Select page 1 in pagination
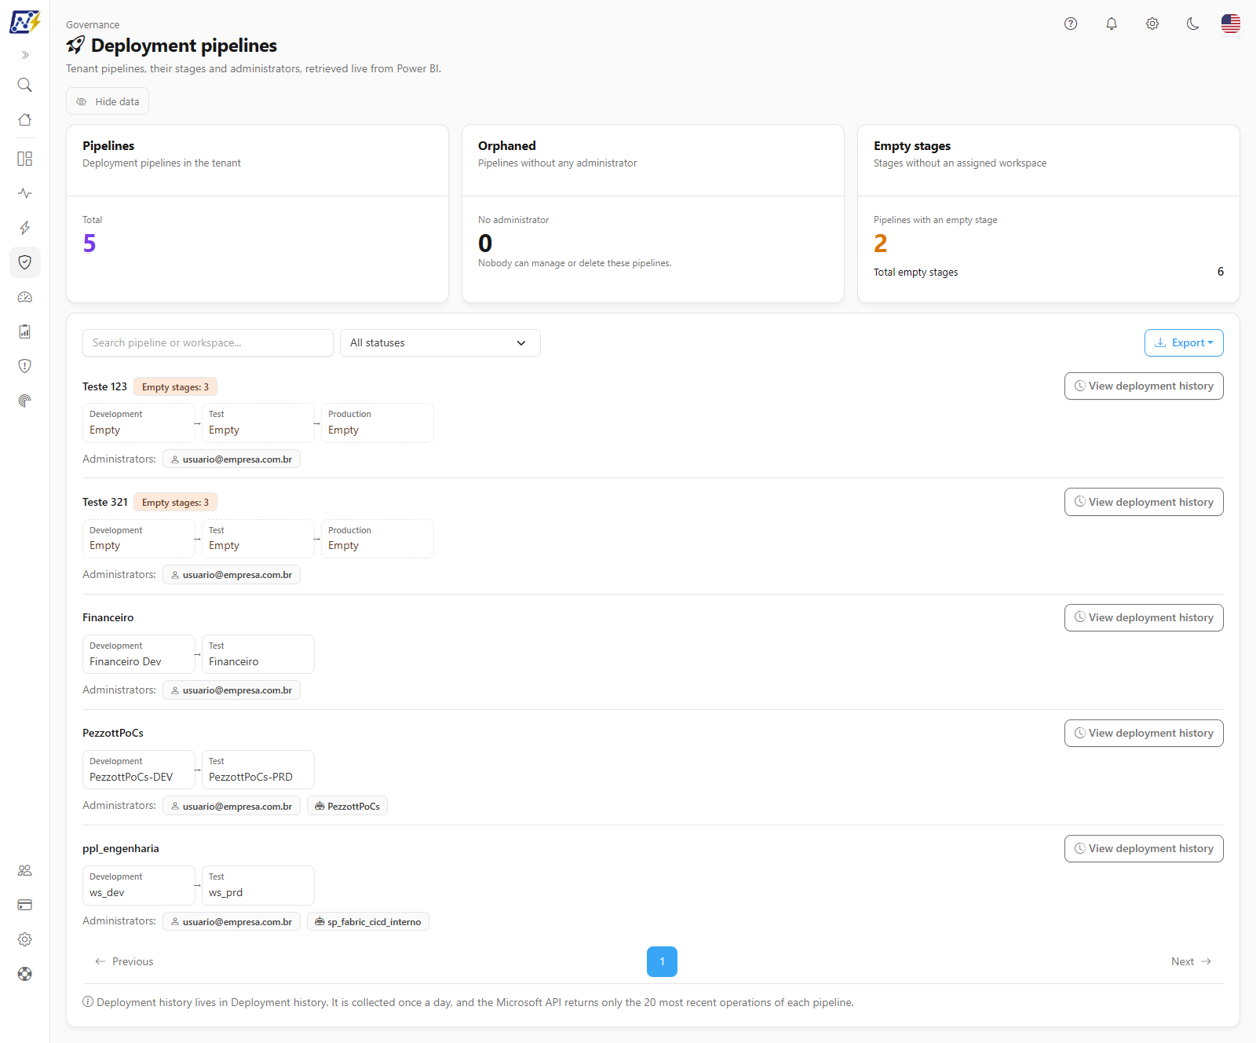The height and width of the screenshot is (1043, 1256). point(662,961)
